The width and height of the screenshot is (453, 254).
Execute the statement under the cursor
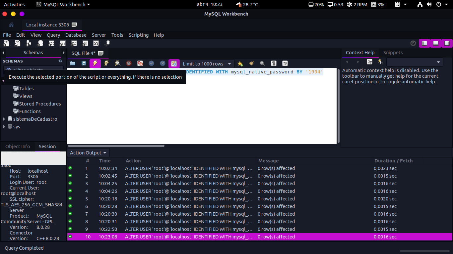coord(106,63)
